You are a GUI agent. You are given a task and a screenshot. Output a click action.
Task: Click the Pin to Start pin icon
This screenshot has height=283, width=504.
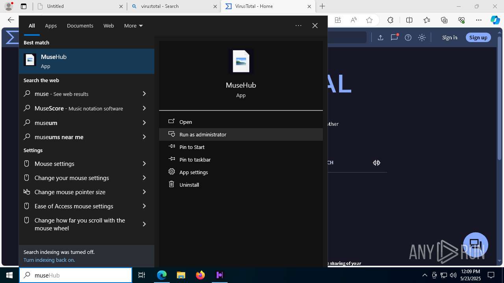tap(172, 147)
